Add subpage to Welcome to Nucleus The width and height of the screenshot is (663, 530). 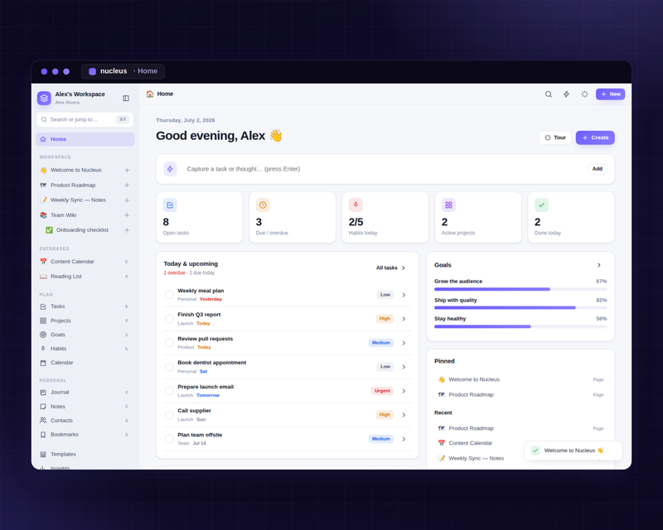coord(127,171)
